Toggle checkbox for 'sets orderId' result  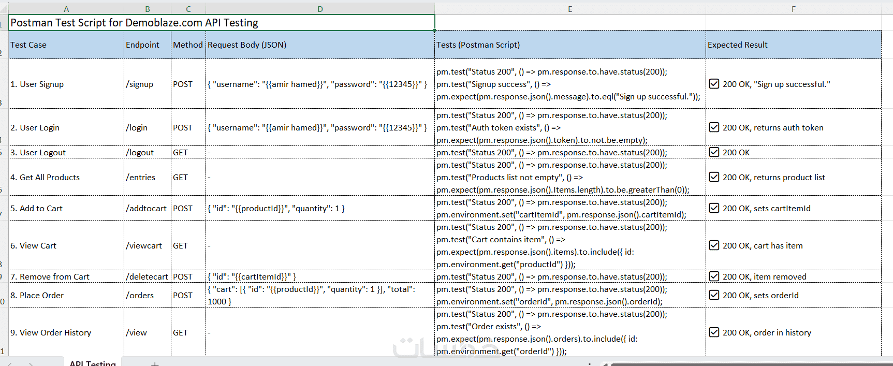coord(714,295)
